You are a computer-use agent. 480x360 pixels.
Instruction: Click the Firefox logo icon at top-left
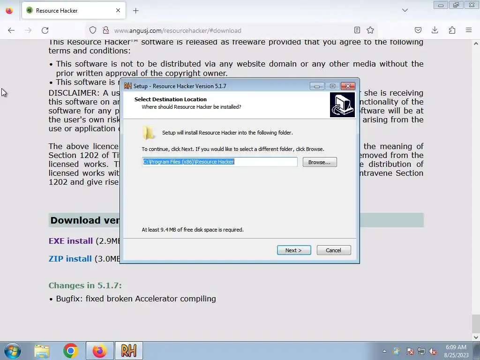pyautogui.click(x=9, y=10)
